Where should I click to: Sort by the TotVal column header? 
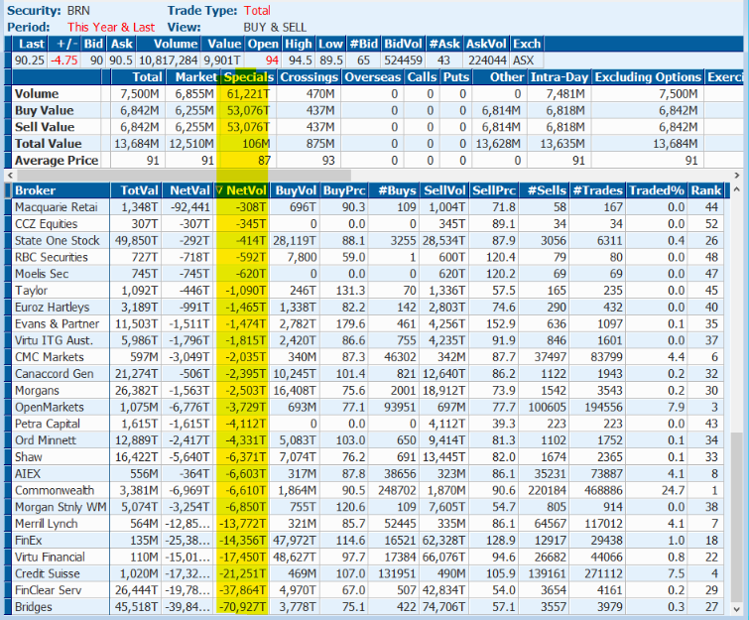[x=138, y=190]
